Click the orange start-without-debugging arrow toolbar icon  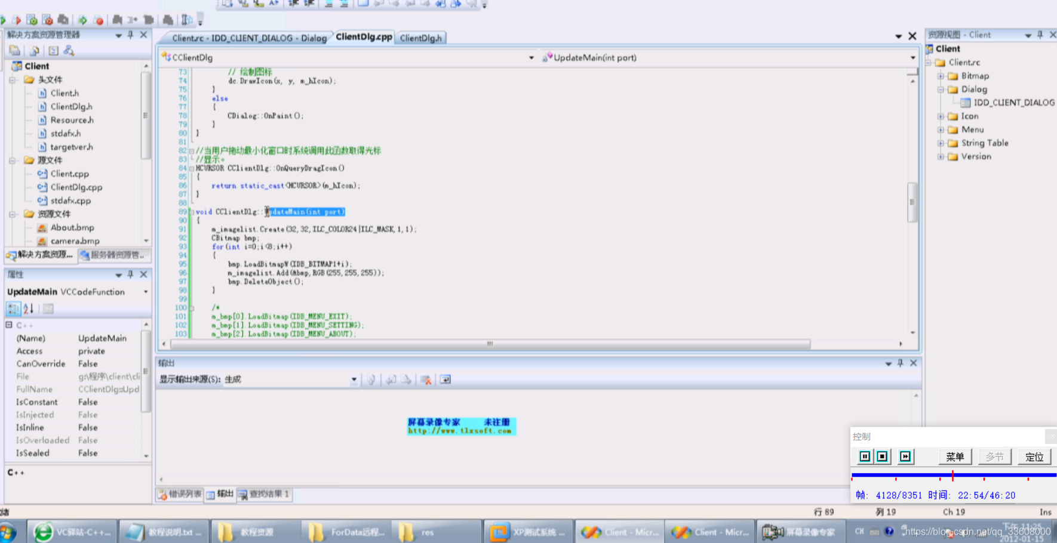tap(17, 20)
